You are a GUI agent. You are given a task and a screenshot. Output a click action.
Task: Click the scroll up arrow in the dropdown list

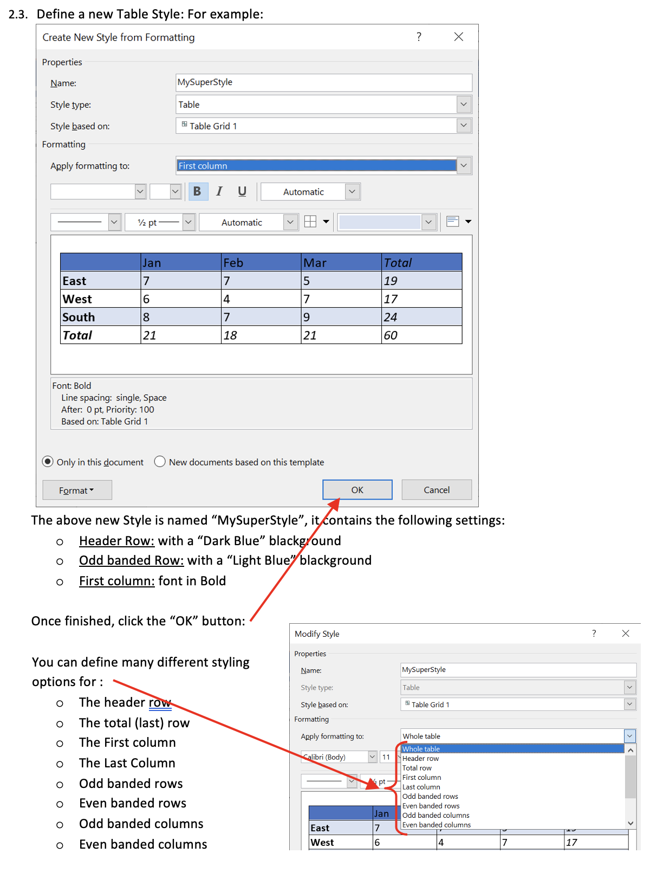click(630, 750)
